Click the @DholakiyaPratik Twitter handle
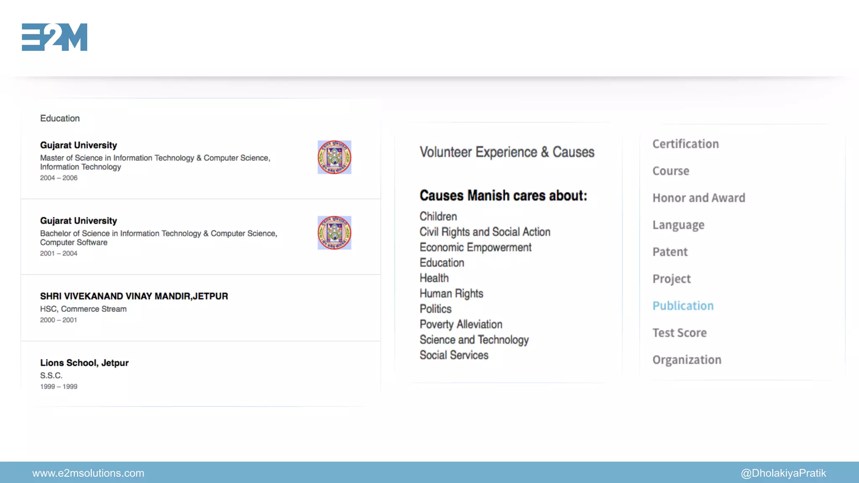Screen dimensions: 859x483 point(783,473)
